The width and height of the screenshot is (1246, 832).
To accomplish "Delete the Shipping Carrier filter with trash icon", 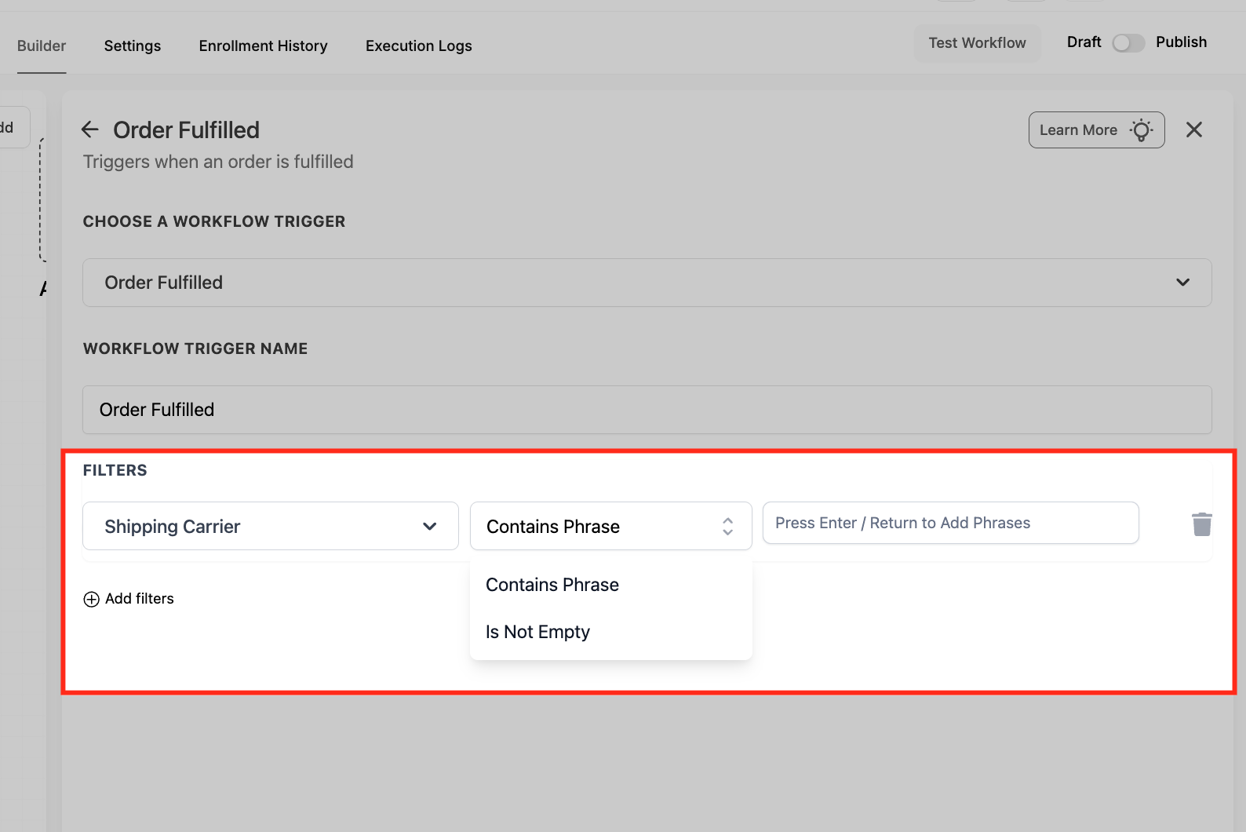I will point(1201,524).
